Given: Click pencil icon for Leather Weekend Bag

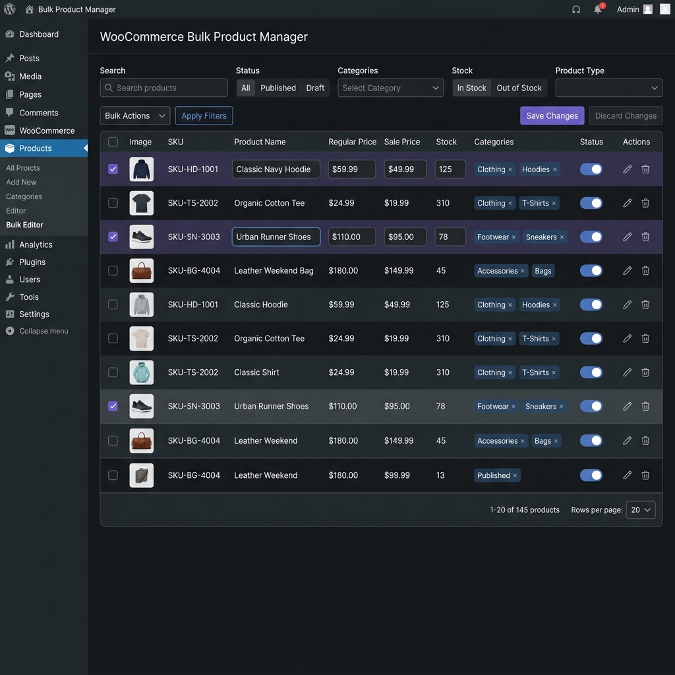Looking at the screenshot, I should (628, 270).
